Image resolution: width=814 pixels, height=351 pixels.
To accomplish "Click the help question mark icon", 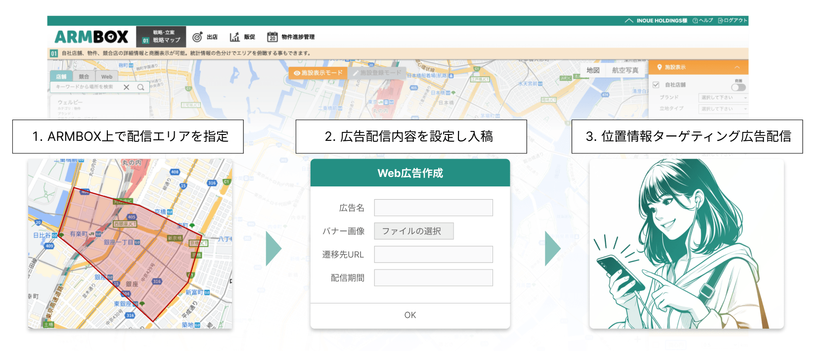I will [695, 21].
